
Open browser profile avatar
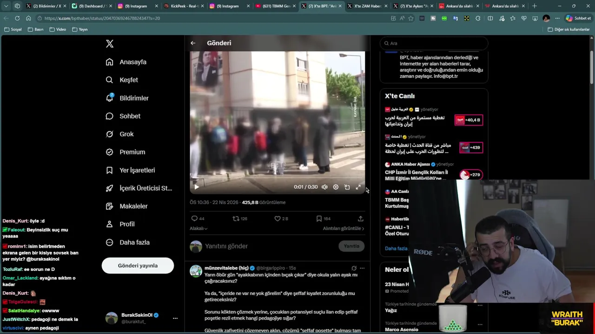pos(546,18)
